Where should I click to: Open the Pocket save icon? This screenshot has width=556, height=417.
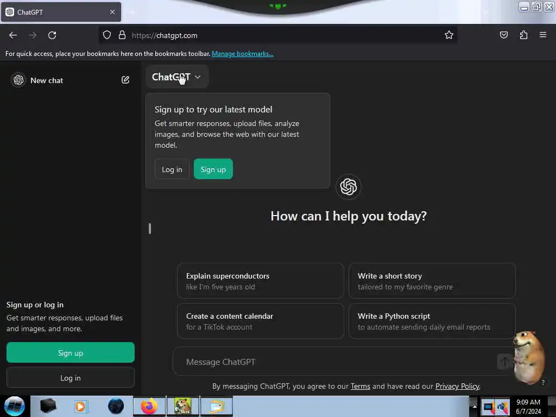pyautogui.click(x=503, y=35)
